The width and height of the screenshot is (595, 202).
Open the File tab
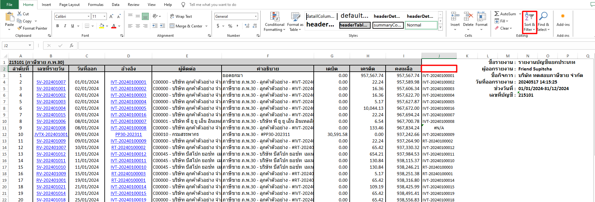pyautogui.click(x=9, y=5)
